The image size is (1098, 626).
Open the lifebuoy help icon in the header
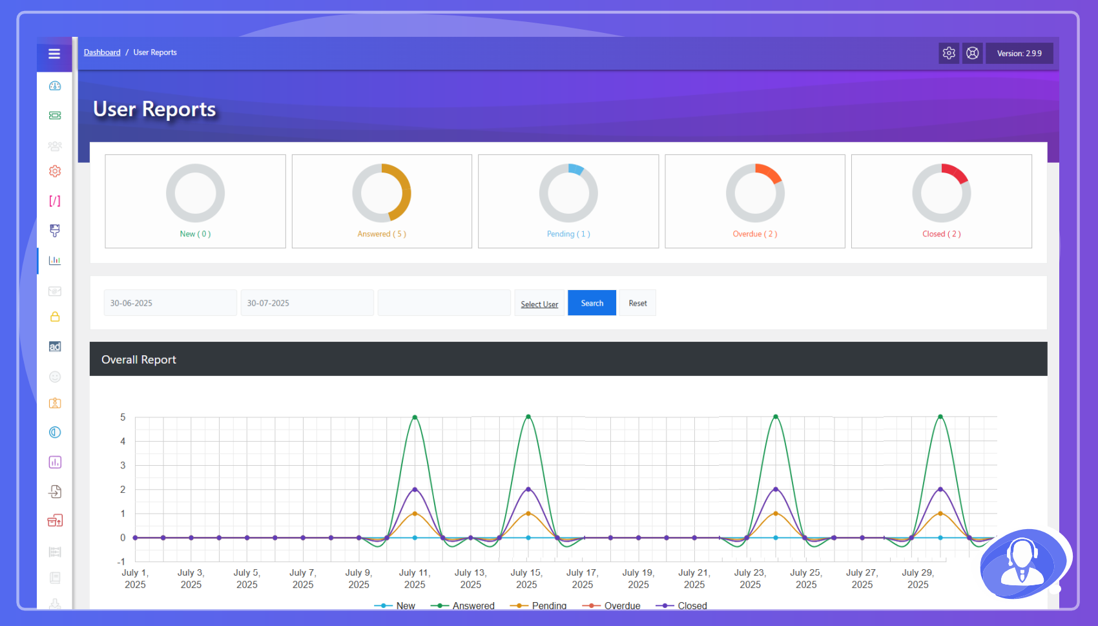coord(973,53)
